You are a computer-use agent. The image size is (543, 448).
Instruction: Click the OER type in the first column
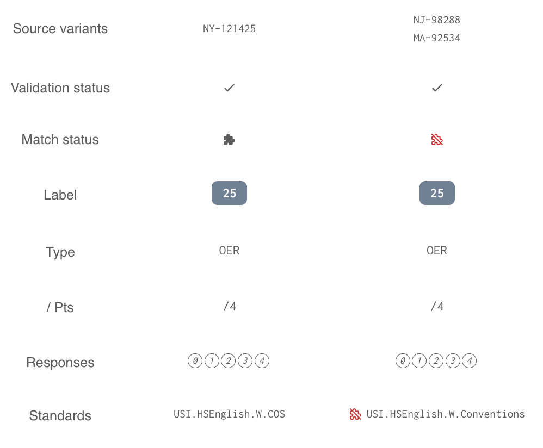[229, 251]
